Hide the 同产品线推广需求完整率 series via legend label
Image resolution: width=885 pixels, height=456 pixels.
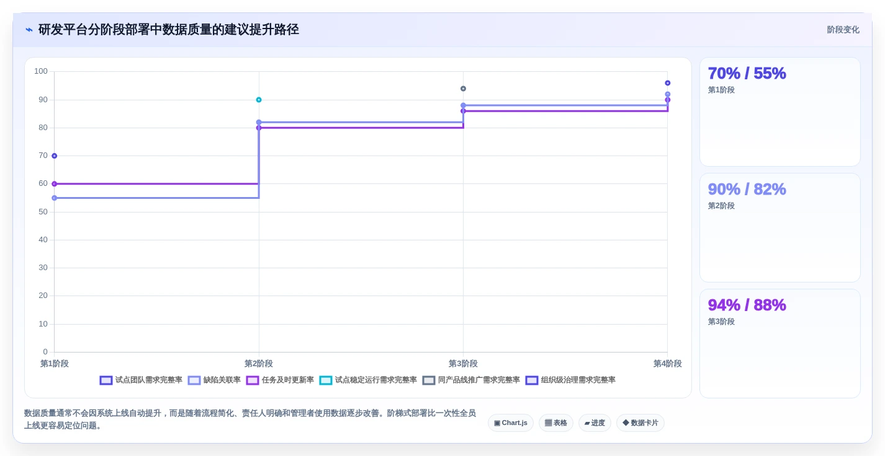pos(479,380)
